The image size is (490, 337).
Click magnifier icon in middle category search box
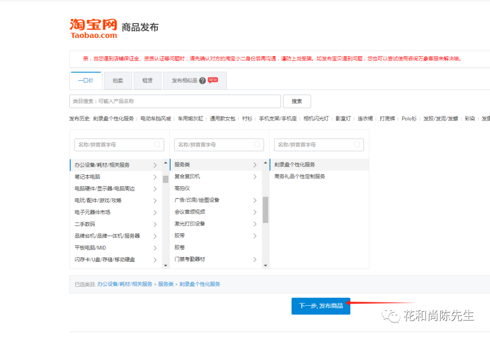(x=258, y=144)
